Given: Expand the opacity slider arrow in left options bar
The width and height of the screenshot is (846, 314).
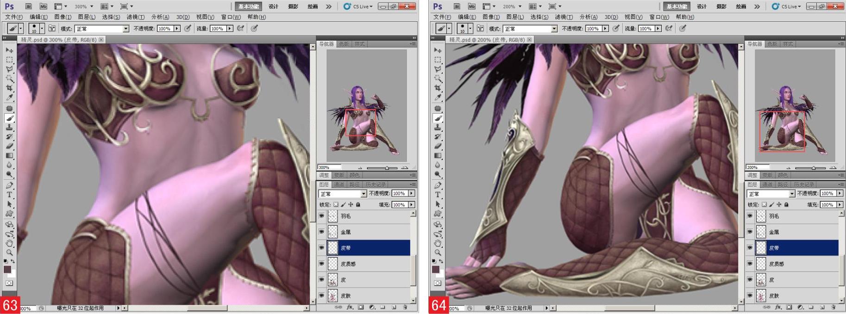Looking at the screenshot, I should click(x=177, y=29).
